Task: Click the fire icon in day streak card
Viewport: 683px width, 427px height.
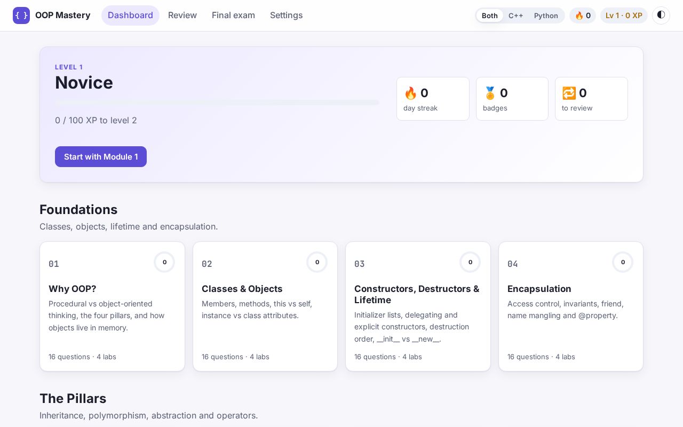Action: (410, 93)
